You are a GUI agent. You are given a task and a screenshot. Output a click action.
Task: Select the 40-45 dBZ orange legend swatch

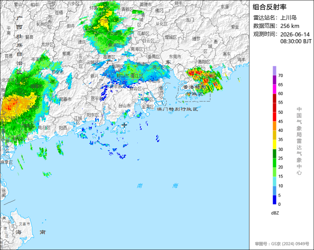274,126
